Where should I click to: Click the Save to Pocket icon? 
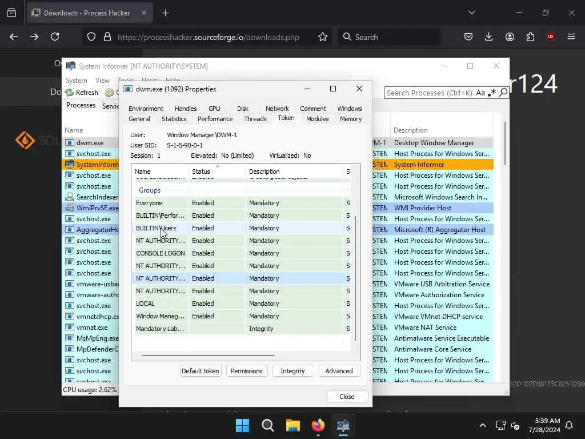tap(468, 37)
